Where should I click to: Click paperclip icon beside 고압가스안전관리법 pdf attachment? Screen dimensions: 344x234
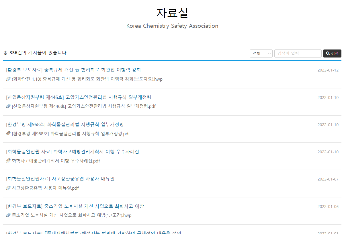[8, 106]
